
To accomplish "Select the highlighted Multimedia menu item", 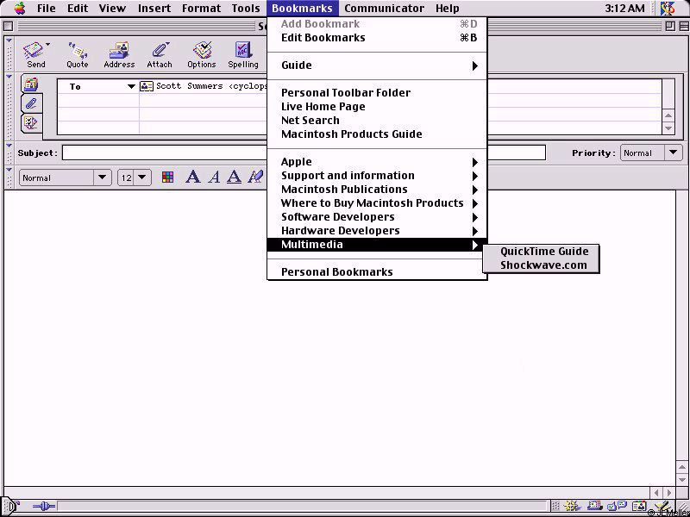I will [x=377, y=245].
